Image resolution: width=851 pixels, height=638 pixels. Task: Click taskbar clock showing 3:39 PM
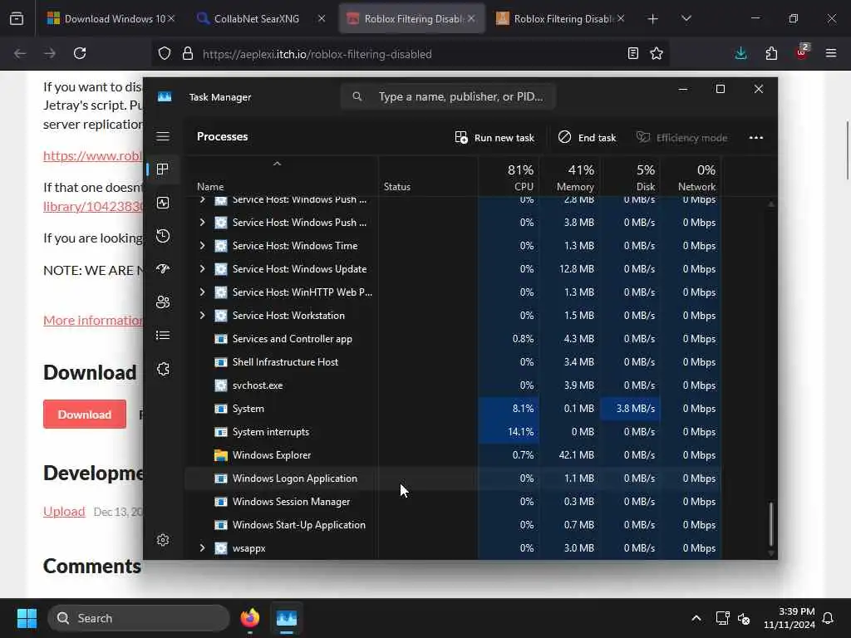790,618
